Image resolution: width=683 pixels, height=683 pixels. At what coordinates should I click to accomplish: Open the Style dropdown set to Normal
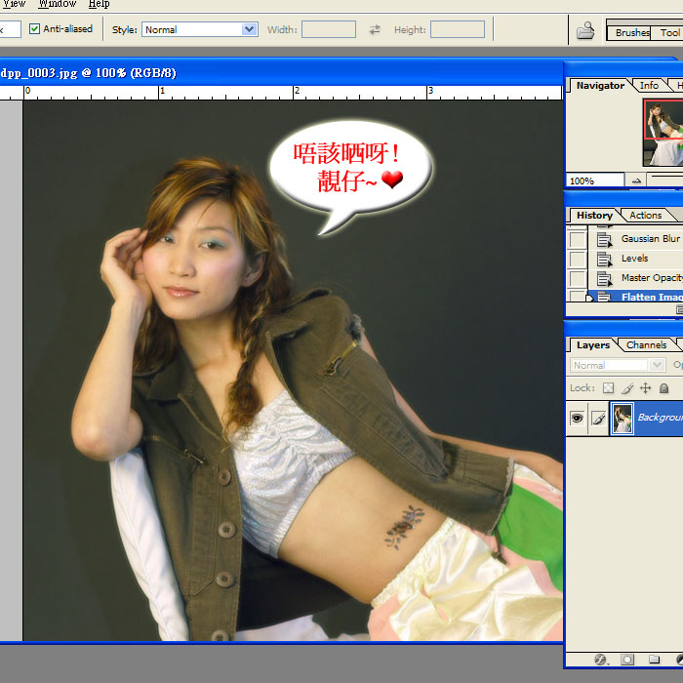point(199,30)
